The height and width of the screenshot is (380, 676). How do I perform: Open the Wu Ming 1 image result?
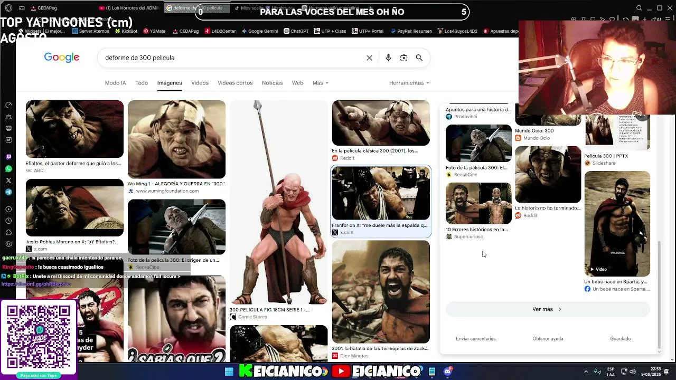(176, 139)
